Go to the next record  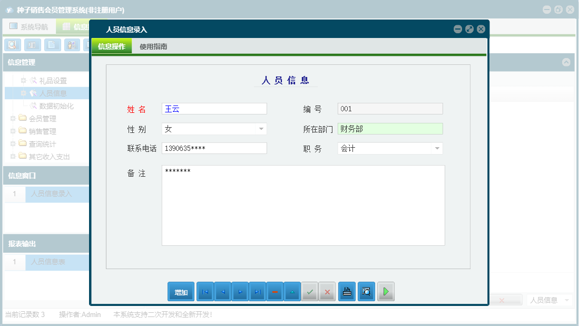[240, 292]
